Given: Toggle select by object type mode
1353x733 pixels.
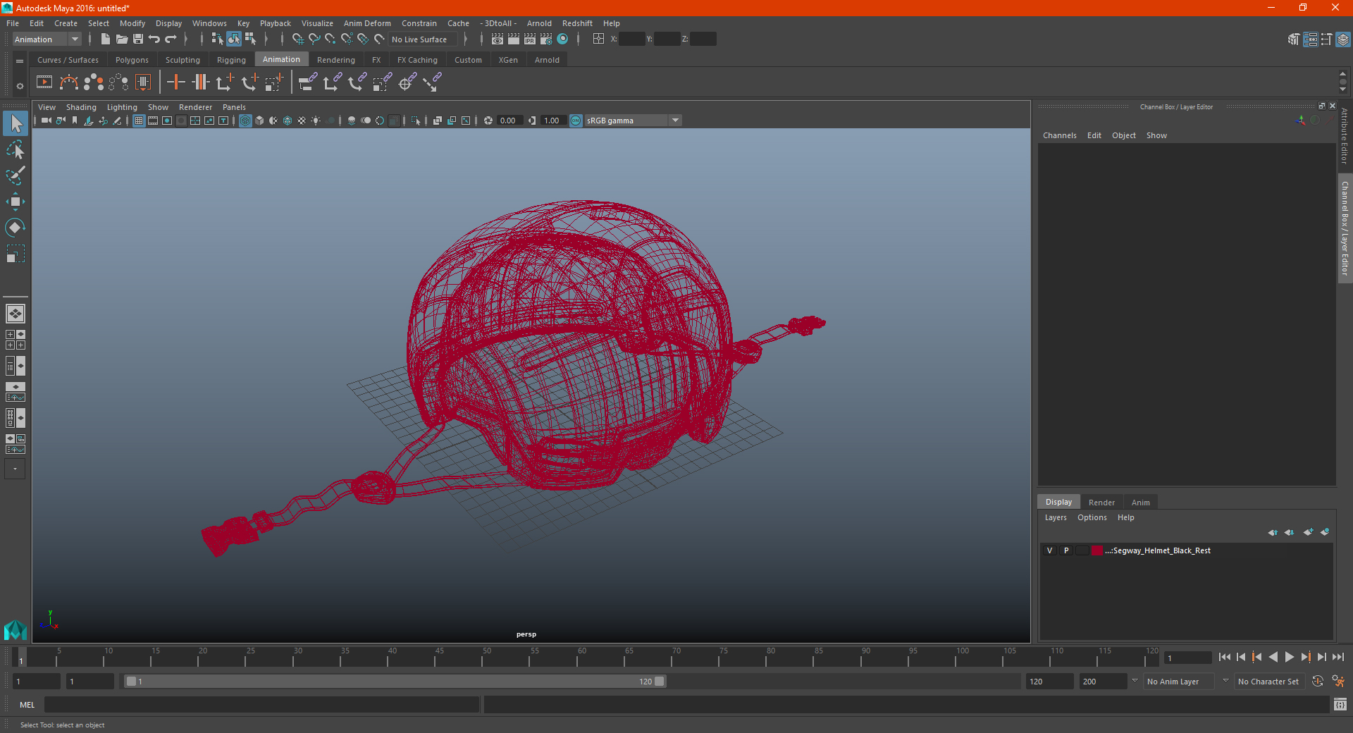Looking at the screenshot, I should click(234, 39).
